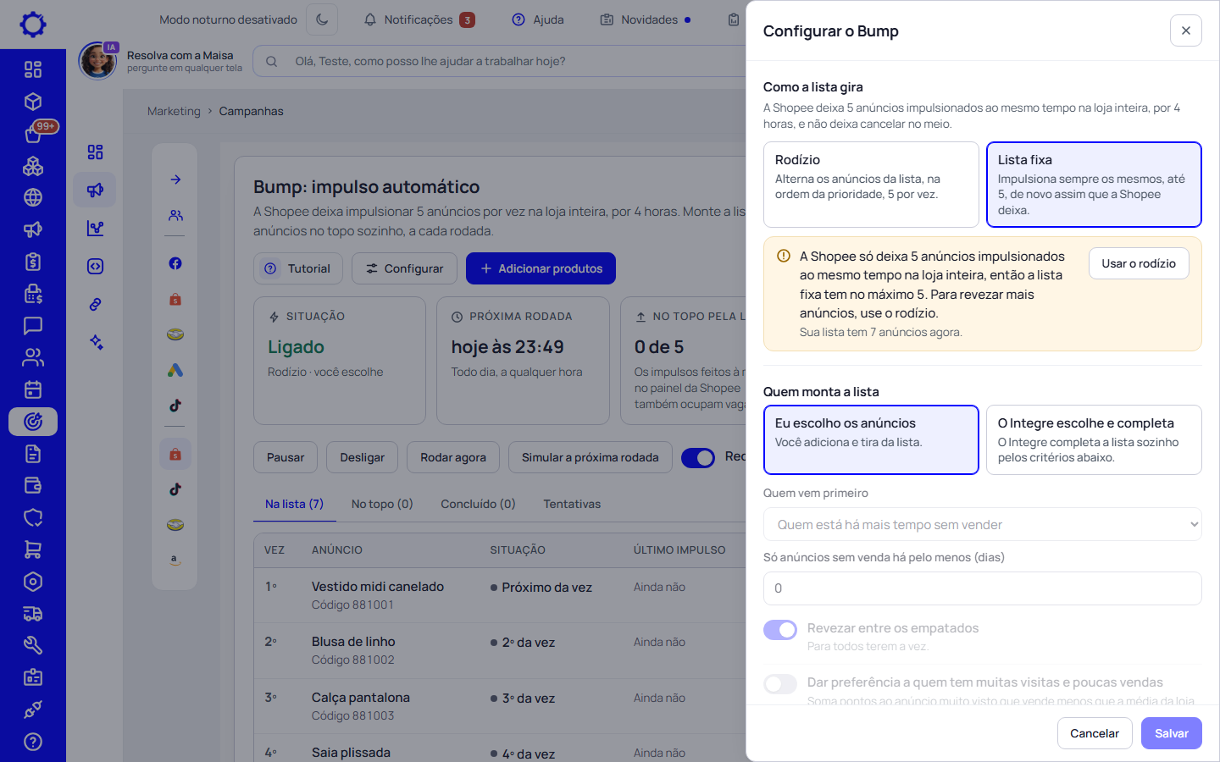Select the Lista fixa list mode
This screenshot has width=1220, height=762.
tap(1094, 185)
